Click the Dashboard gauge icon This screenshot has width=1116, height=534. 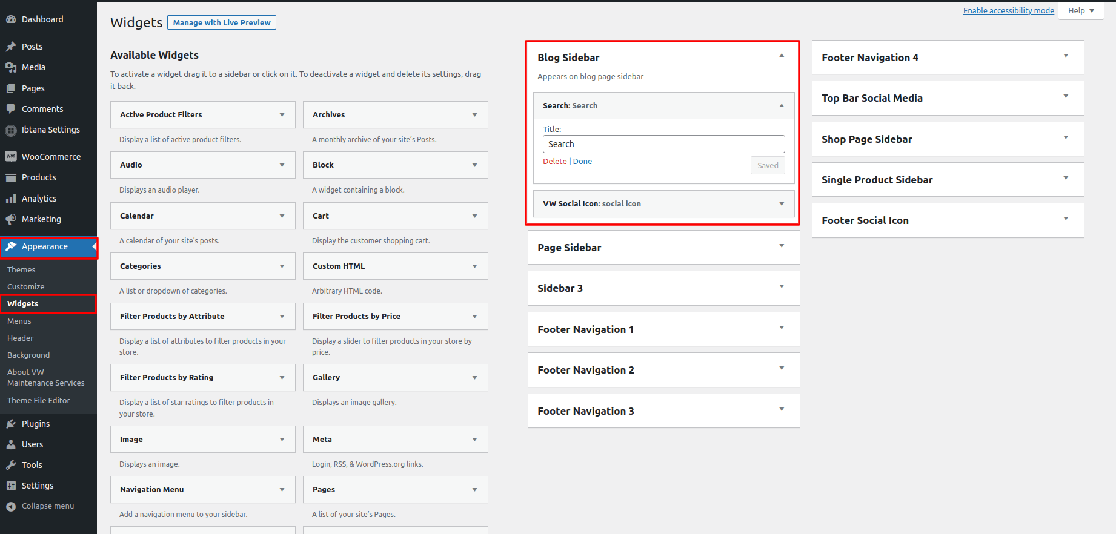[11, 19]
